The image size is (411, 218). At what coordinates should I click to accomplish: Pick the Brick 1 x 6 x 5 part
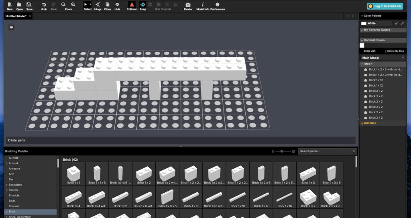[x=167, y=197]
